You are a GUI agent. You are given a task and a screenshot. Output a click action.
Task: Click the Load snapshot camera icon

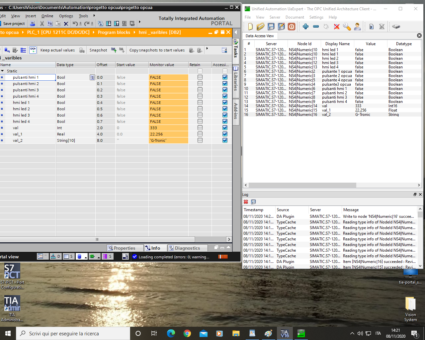tap(114, 50)
